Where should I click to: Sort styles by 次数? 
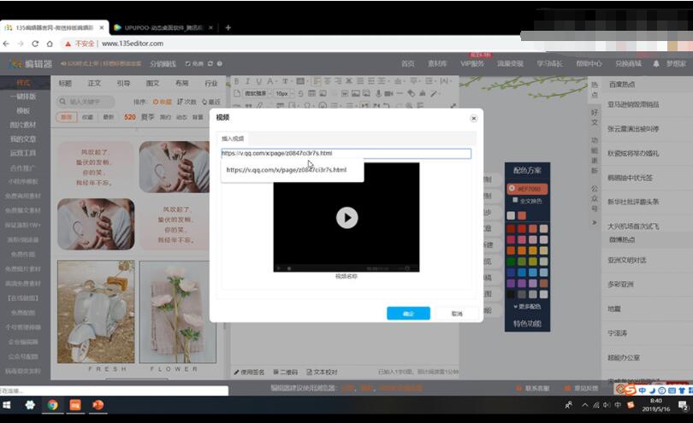pyautogui.click(x=187, y=102)
